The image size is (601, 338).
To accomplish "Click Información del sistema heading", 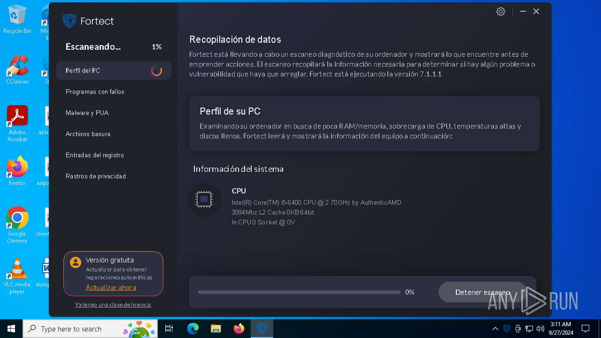I will click(239, 169).
